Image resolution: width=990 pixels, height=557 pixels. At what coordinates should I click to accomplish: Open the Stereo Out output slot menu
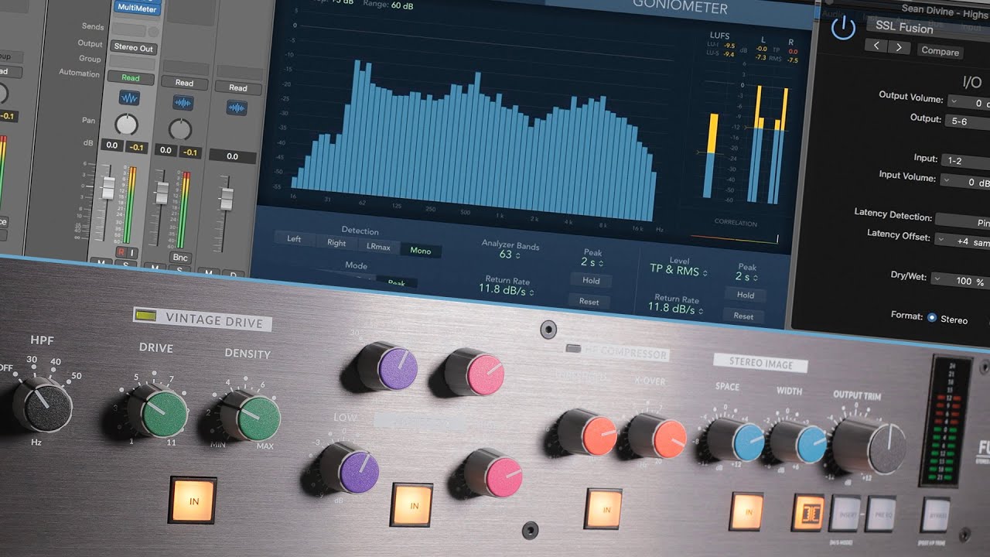click(x=133, y=47)
